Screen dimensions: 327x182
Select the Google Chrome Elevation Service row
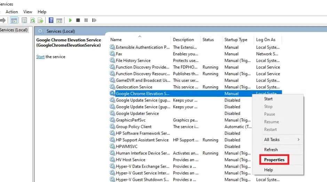pos(196,94)
